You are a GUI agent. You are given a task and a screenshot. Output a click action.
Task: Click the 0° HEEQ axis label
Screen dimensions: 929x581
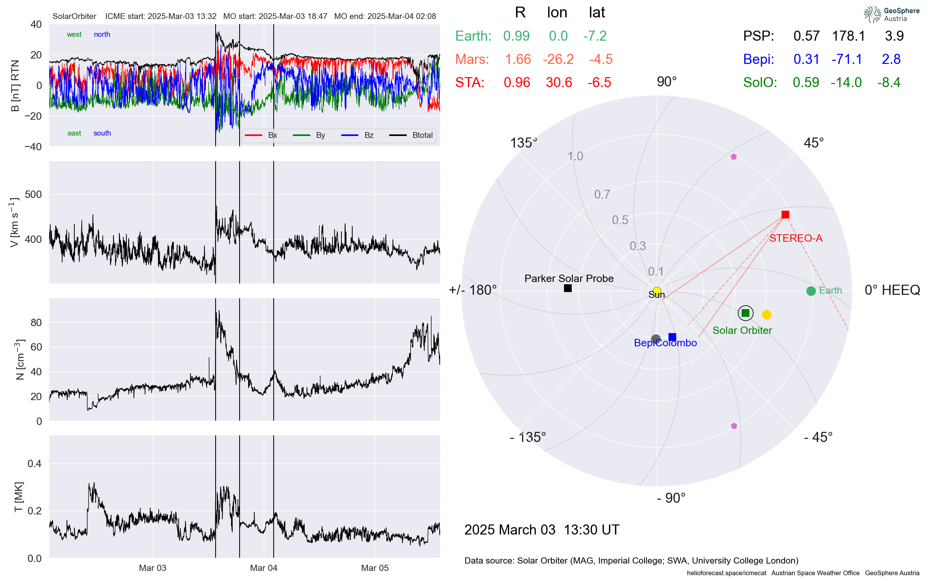892,290
